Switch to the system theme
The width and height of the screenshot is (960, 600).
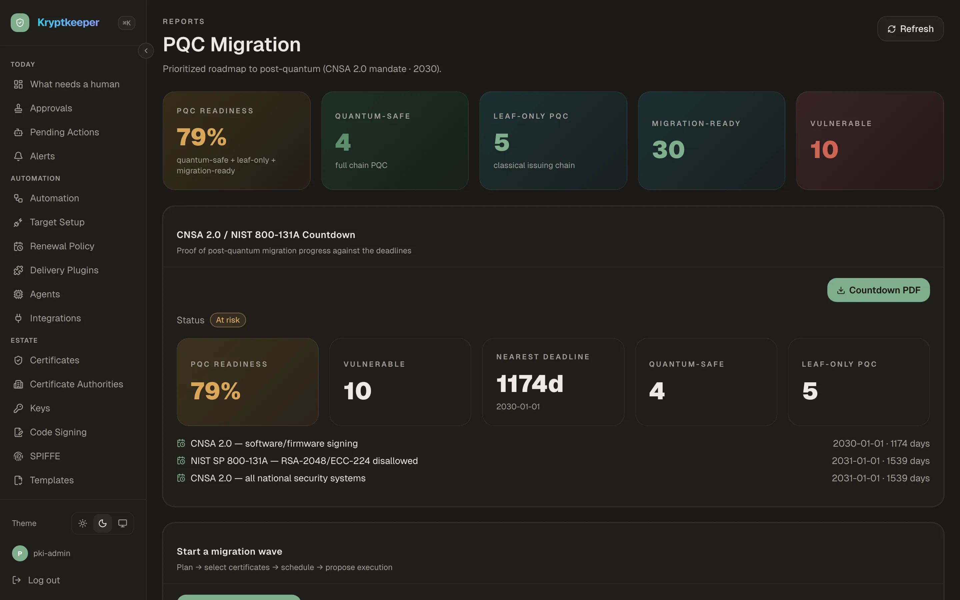tap(123, 523)
